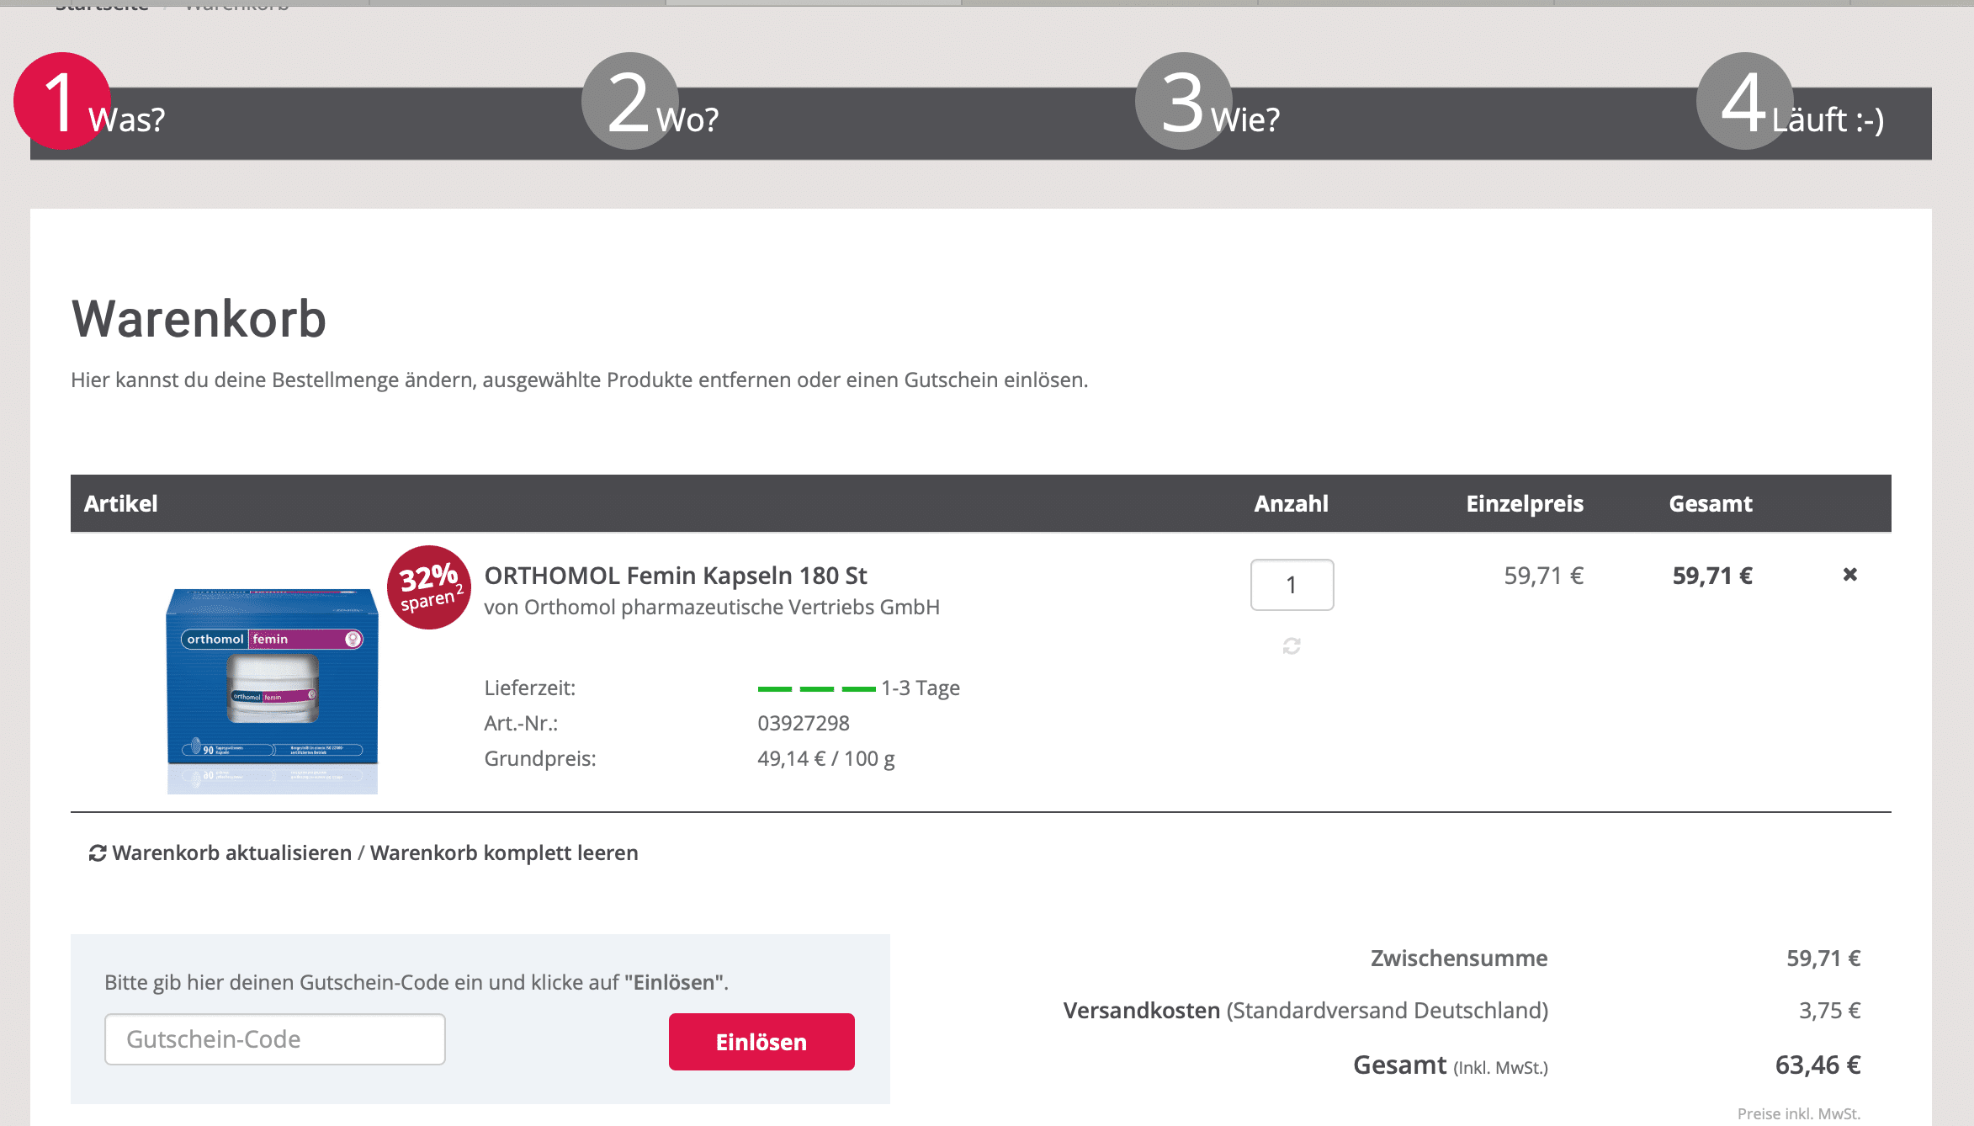This screenshot has height=1126, width=1974.
Task: Remove ORTHOMOL Femin item with the X icon
Action: click(x=1849, y=575)
